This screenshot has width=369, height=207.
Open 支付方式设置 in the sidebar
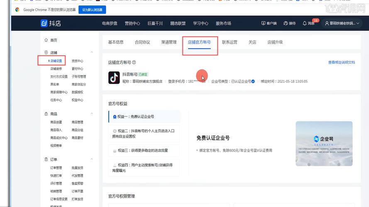click(59, 77)
